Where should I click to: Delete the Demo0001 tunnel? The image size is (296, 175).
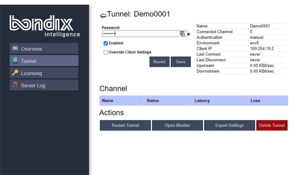[272, 125]
